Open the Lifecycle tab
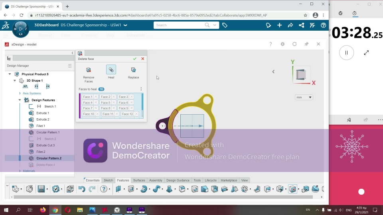Screen dimensions: 383x215 pos(211,180)
